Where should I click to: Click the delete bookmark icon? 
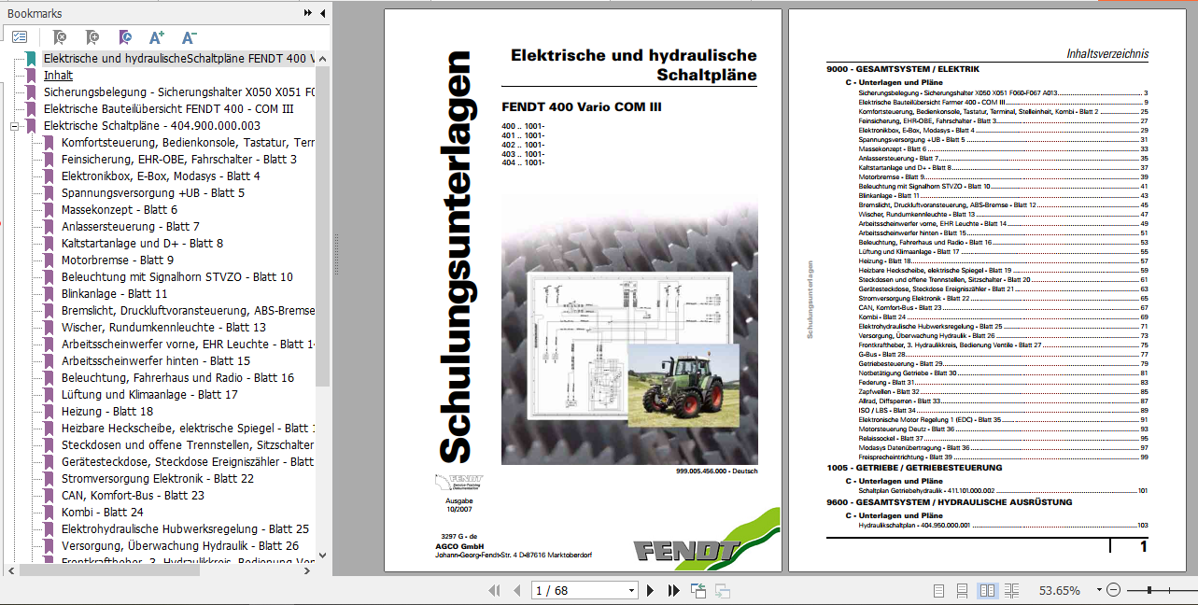[59, 37]
